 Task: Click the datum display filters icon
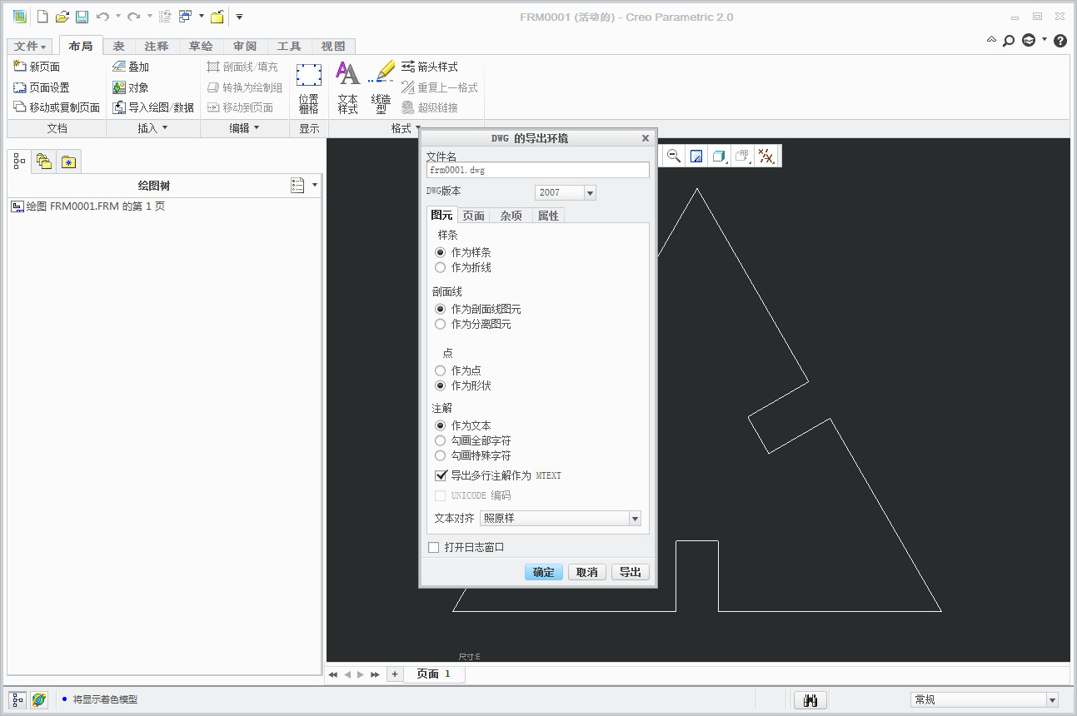(x=766, y=156)
